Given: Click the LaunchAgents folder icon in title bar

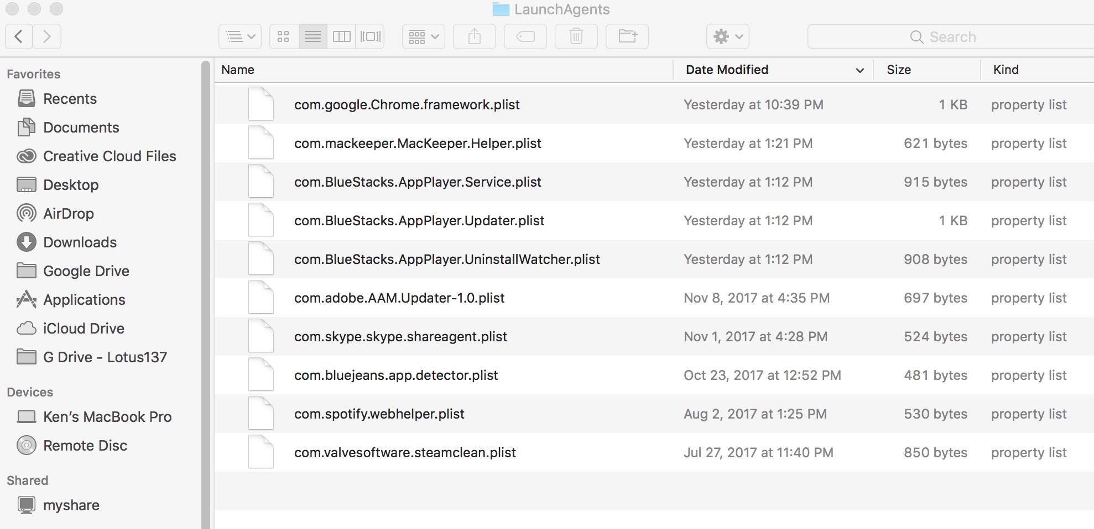Looking at the screenshot, I should pos(501,9).
